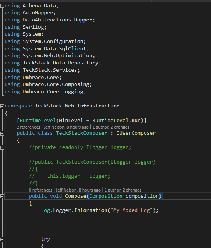Viewport: 211px width, 248px height.
Task: Open '1 author, 2 changes' lens above Compose
Action: (123, 190)
